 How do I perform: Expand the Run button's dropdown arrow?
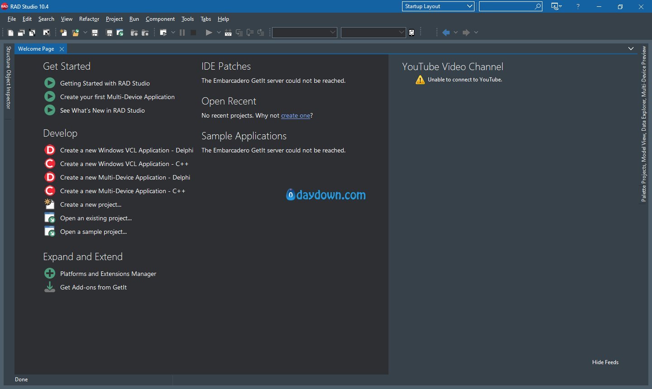pos(219,33)
